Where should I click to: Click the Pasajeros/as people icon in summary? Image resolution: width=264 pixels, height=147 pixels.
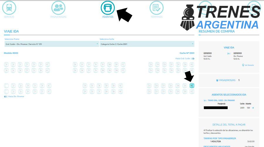pyautogui.click(x=217, y=80)
